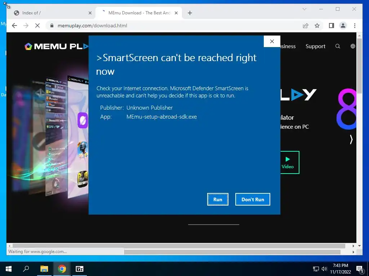This screenshot has height=276, width=369.
Task: Toggle Chrome's side panel icon
Action: click(x=332, y=26)
